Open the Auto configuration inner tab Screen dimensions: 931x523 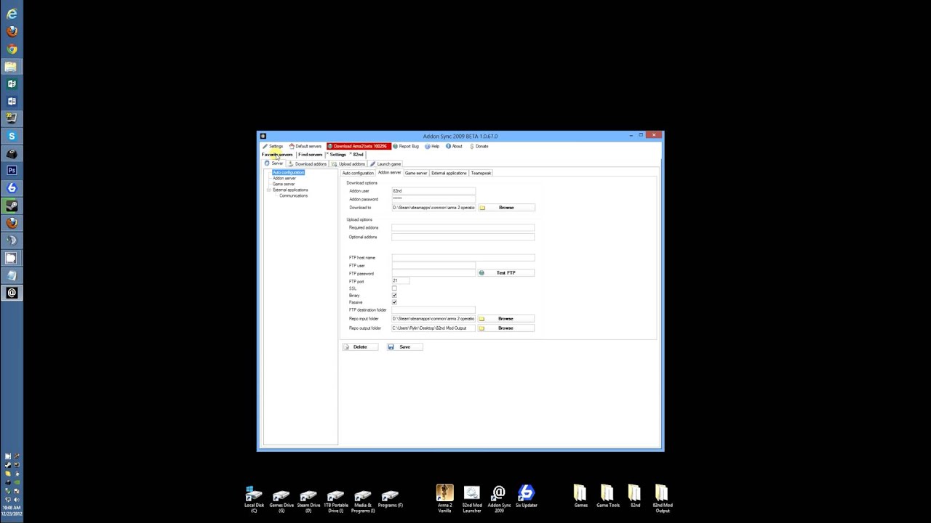358,173
